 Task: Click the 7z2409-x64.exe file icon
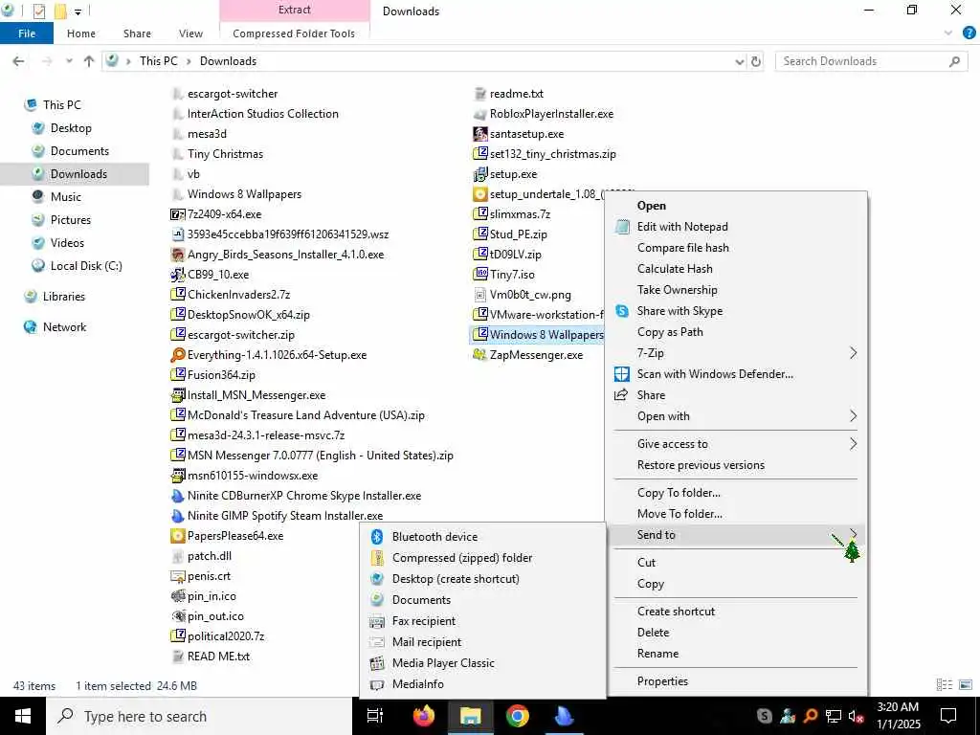coord(178,214)
